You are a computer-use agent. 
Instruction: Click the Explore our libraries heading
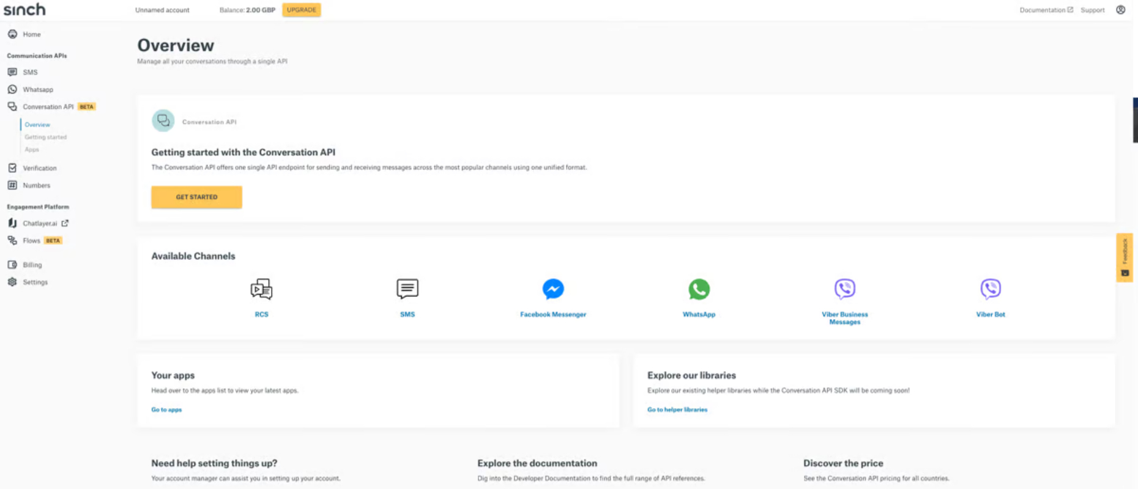pos(691,375)
